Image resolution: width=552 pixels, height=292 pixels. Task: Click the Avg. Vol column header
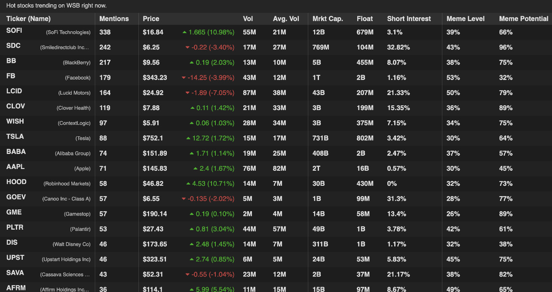[x=286, y=19]
